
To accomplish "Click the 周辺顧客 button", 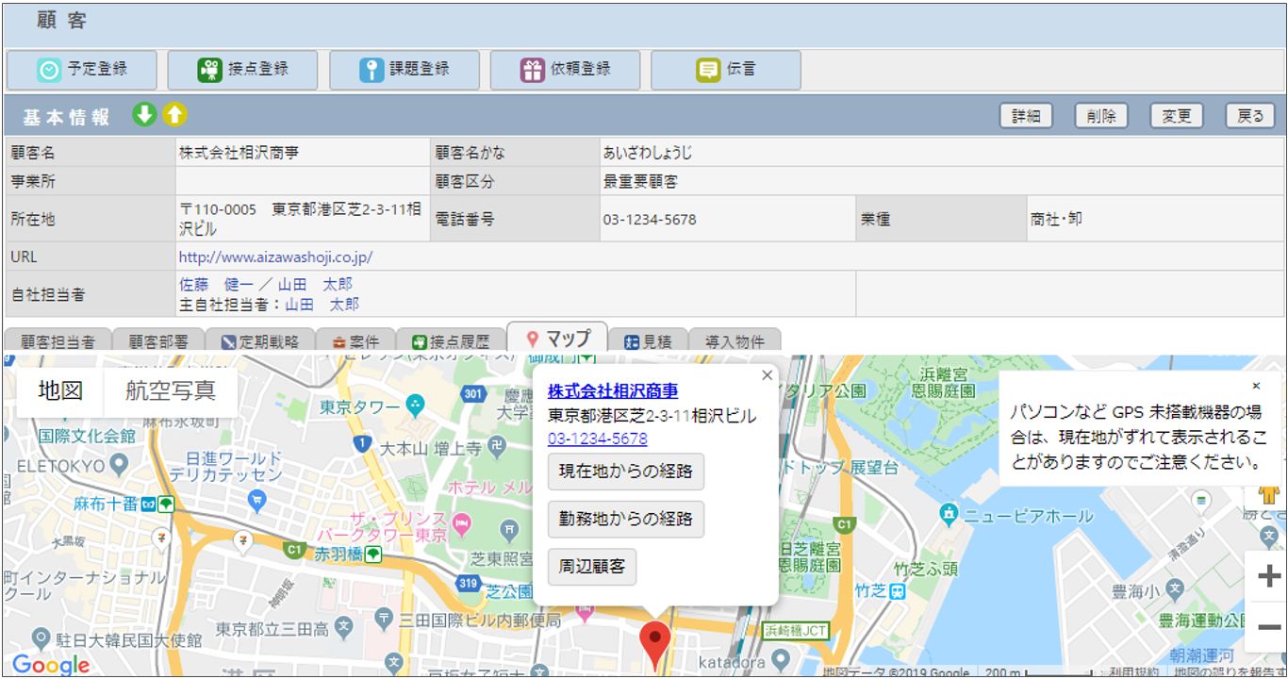I will click(591, 567).
